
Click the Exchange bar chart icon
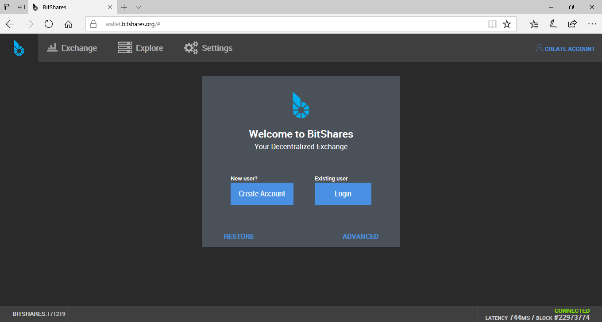(x=52, y=47)
